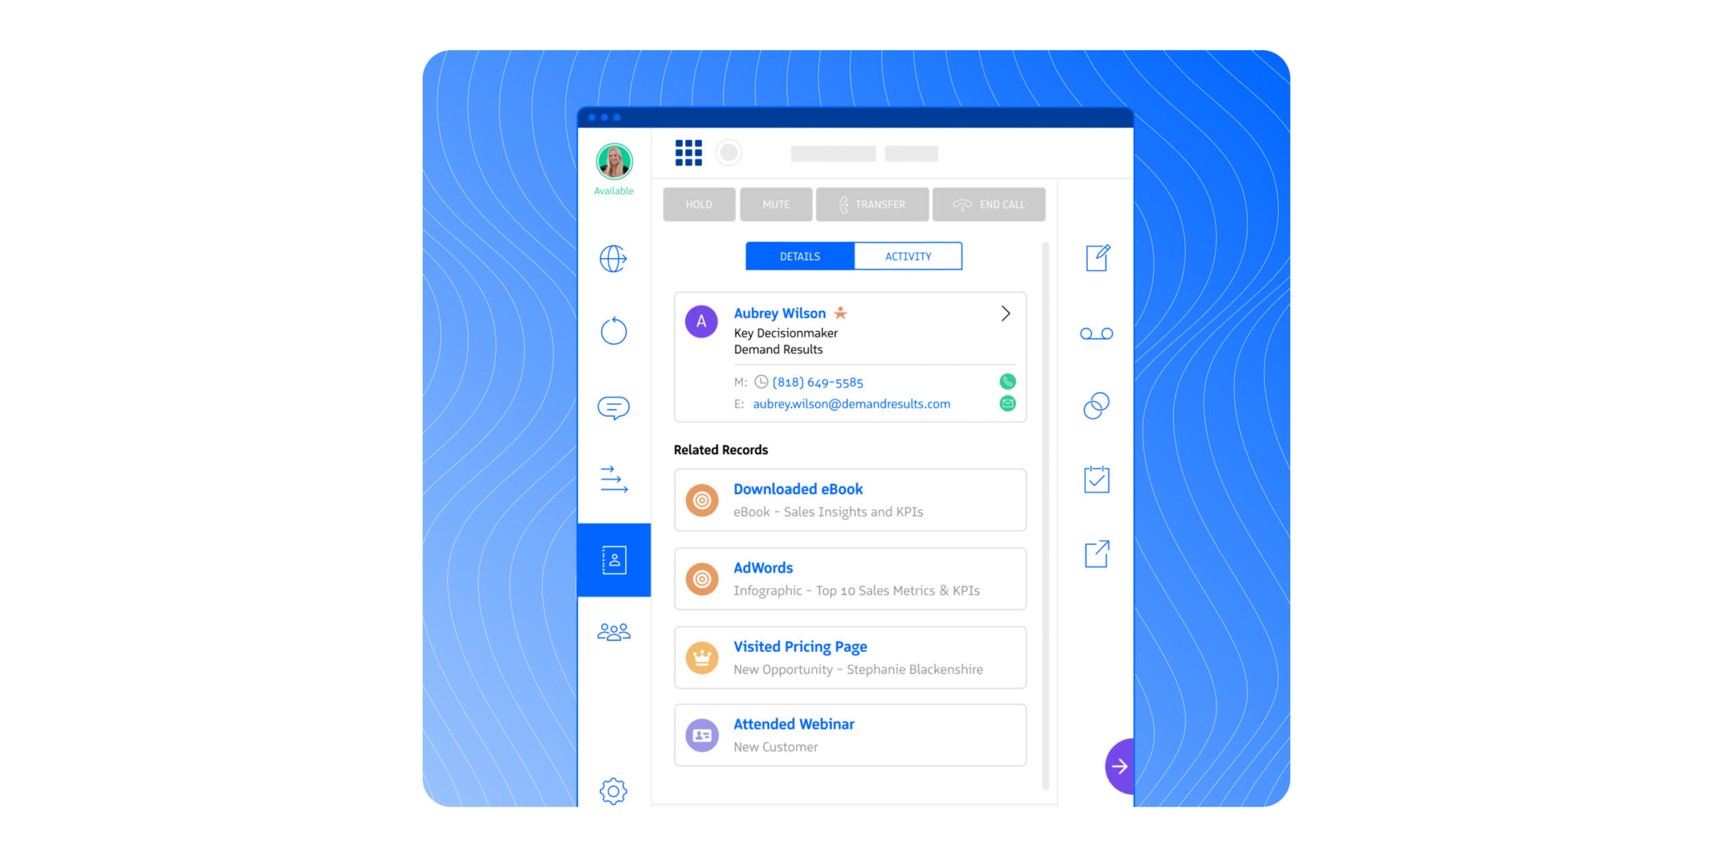Click email aubrey.wilson@demandresults.com link

click(851, 404)
